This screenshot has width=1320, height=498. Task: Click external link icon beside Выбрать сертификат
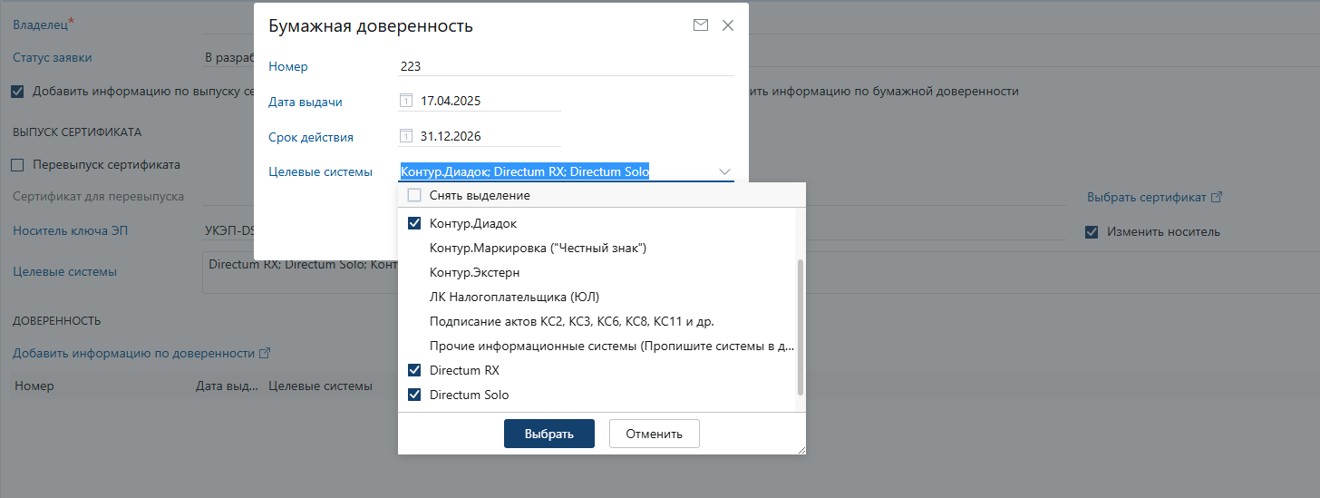[1217, 197]
